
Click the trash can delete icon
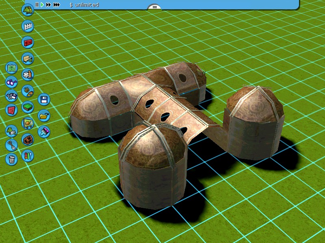12,159
